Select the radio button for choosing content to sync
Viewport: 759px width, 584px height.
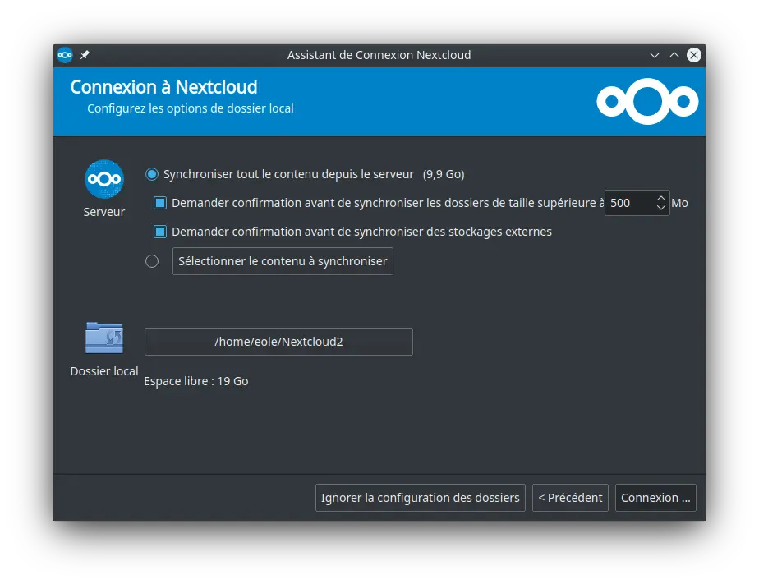point(152,261)
